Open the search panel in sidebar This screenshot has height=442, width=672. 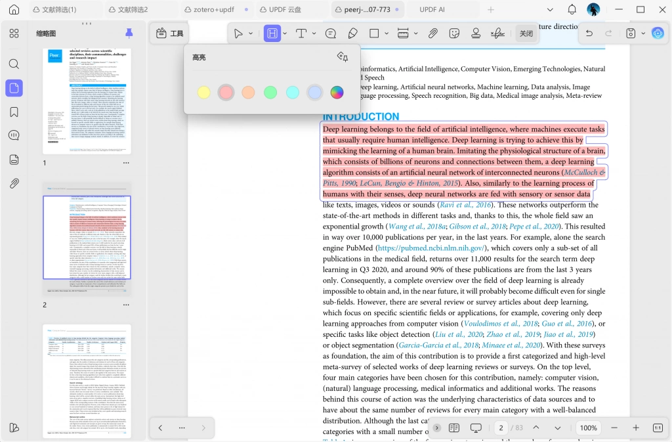click(x=14, y=64)
